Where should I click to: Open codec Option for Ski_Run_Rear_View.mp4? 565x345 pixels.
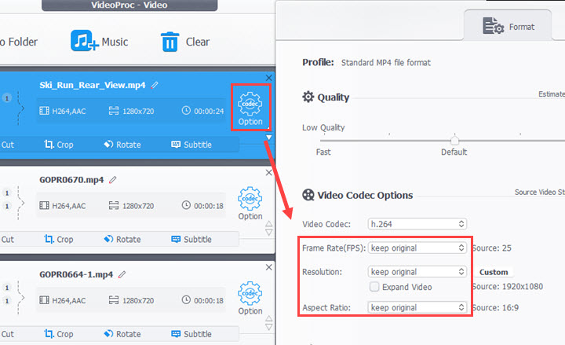[x=250, y=108]
